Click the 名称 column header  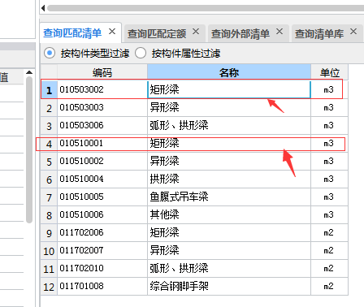(229, 72)
